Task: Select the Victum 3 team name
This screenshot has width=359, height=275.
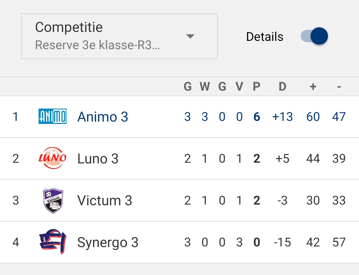Action: tap(105, 200)
